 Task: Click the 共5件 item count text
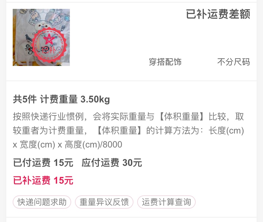click(25, 99)
